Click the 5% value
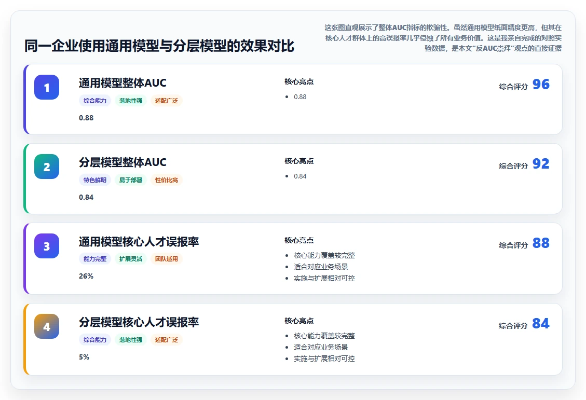586x400 pixels. click(x=84, y=357)
